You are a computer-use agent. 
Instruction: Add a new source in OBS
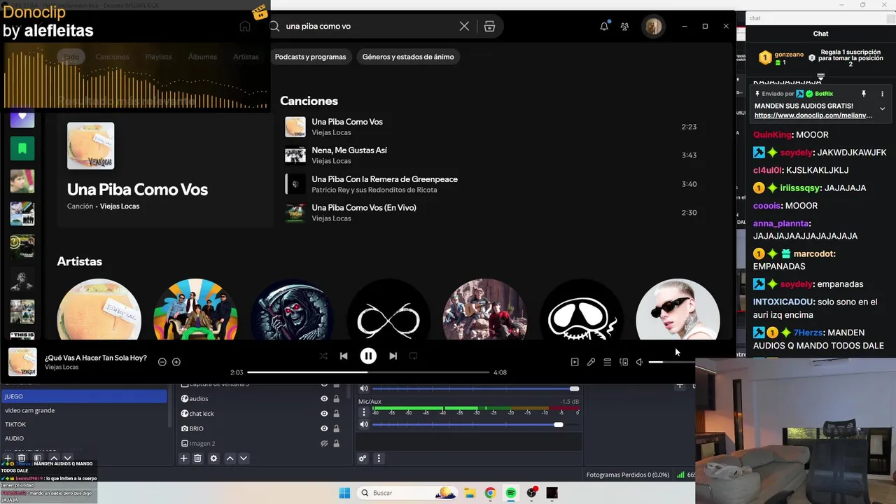tap(183, 458)
